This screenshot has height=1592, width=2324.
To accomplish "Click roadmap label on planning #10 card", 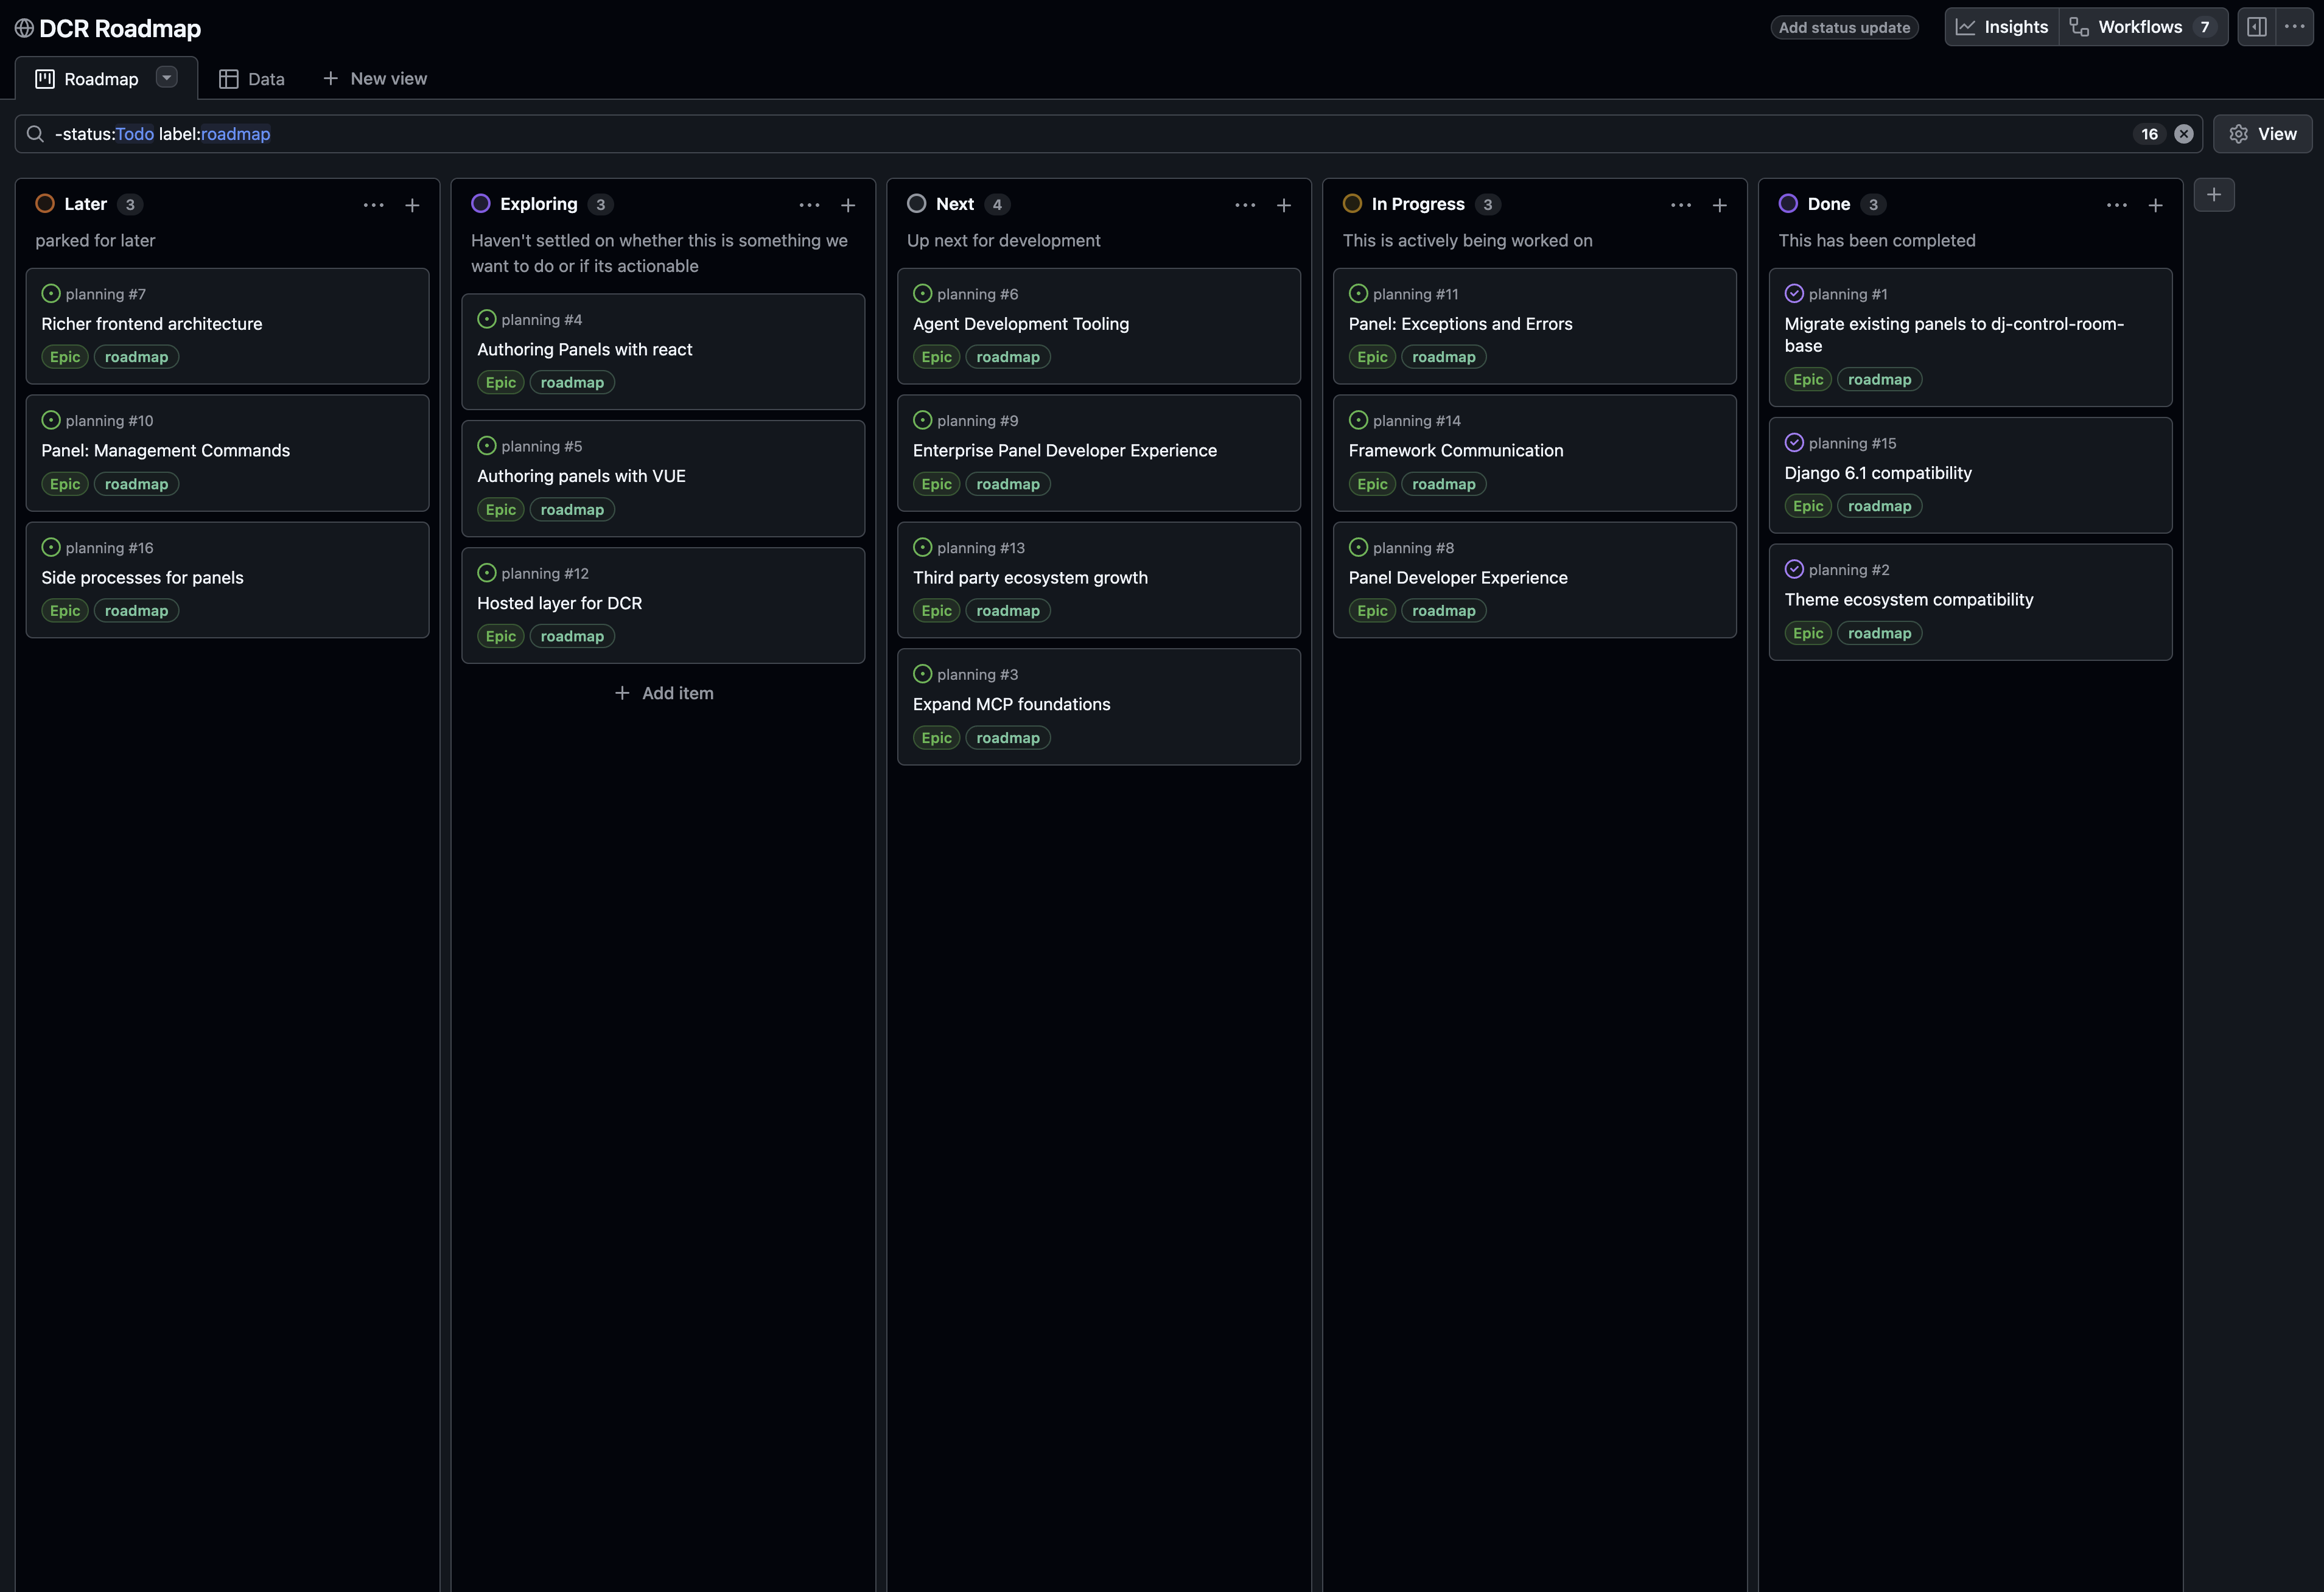I will pos(137,484).
